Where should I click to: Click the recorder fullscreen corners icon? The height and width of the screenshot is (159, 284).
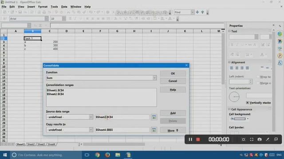[252, 140]
